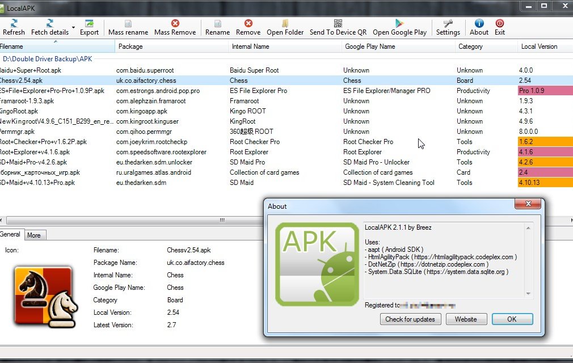Click the Latest Version value 2.7
This screenshot has height=363, width=573.
click(x=172, y=324)
